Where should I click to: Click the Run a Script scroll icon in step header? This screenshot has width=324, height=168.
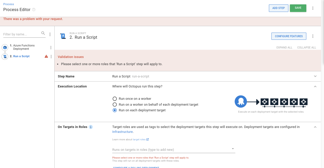tap(63, 36)
